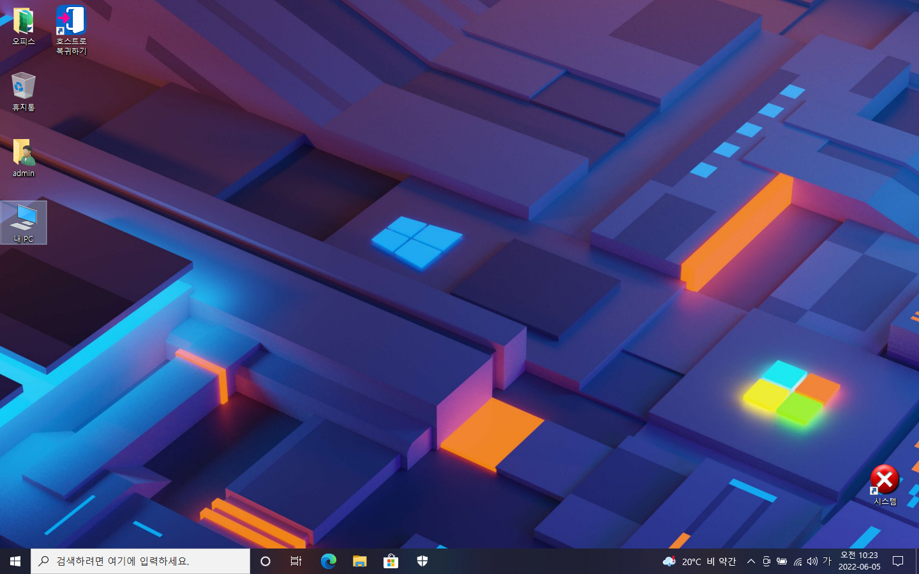Click the Meet Now camera tray icon

pyautogui.click(x=766, y=561)
